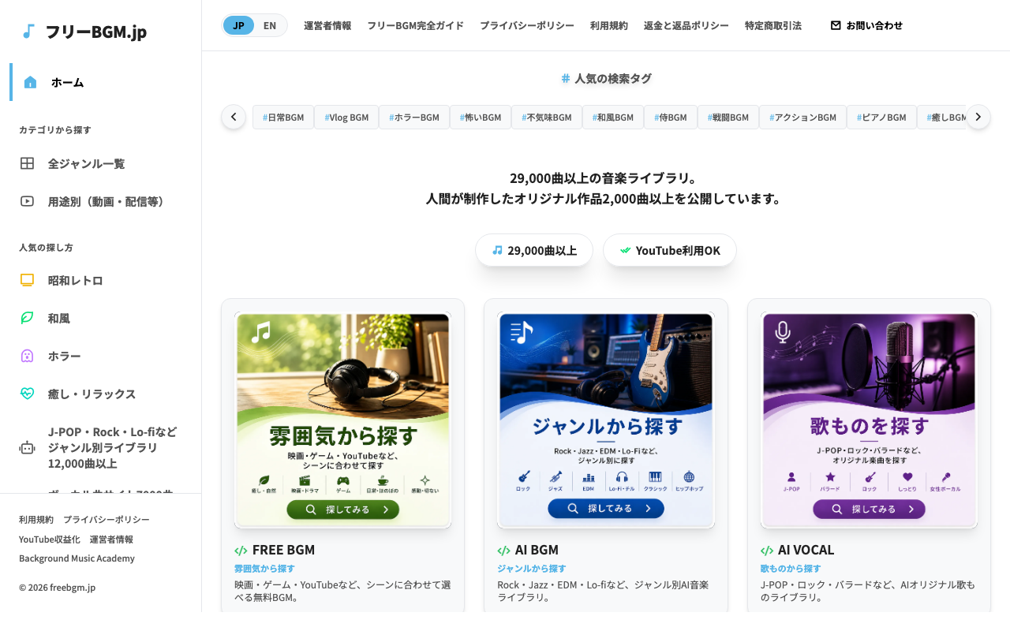The image size is (1010, 631).
Task: Click the 29,000曲以上 badge button
Action: point(534,250)
